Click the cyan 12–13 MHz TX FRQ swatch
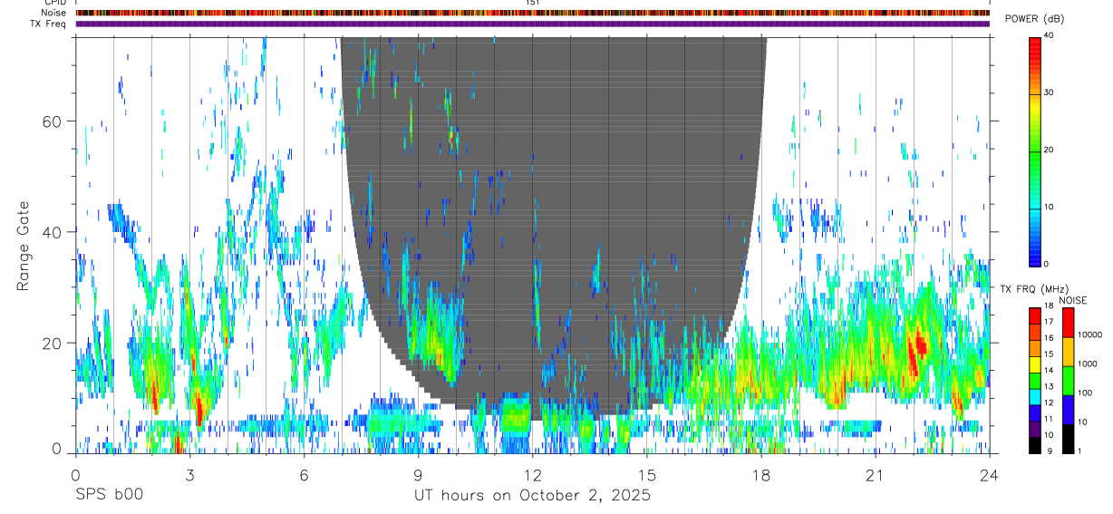This screenshot has height=514, width=1113. [1034, 396]
